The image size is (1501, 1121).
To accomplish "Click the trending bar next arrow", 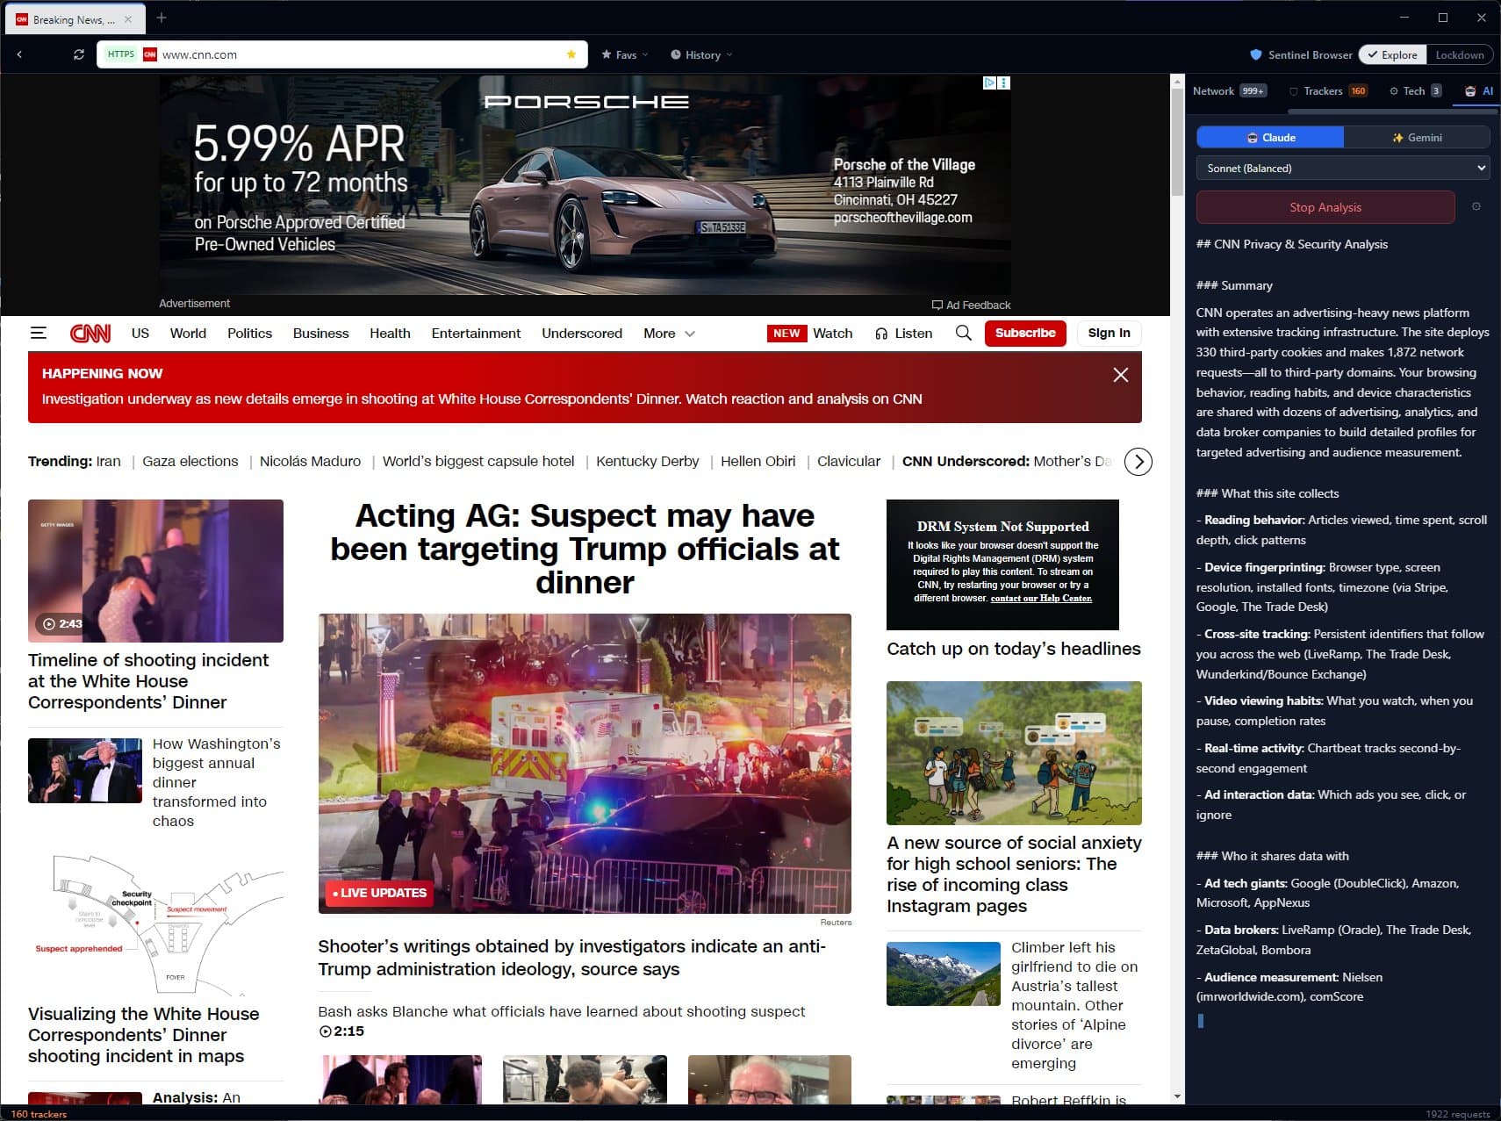I will click(1138, 462).
